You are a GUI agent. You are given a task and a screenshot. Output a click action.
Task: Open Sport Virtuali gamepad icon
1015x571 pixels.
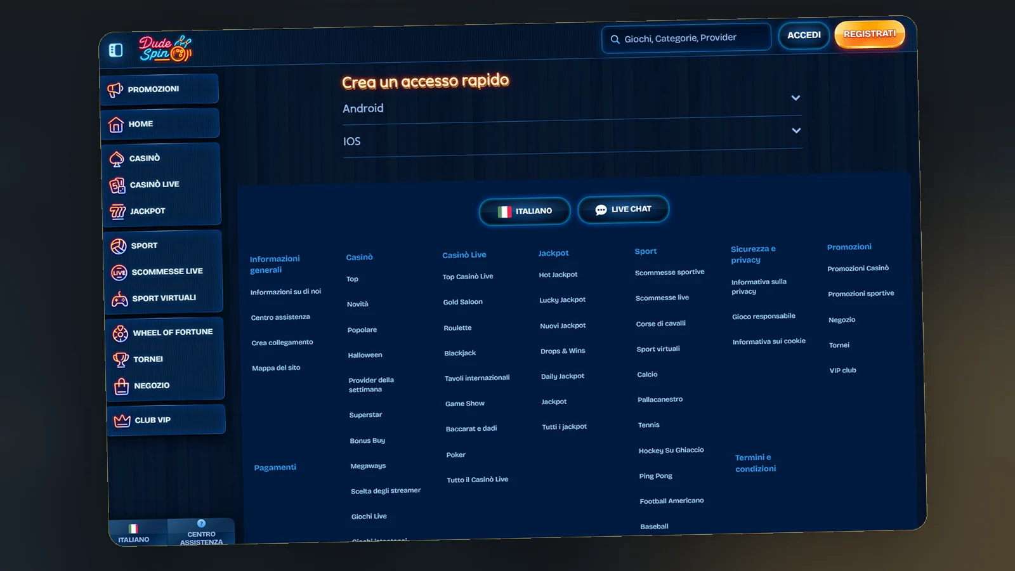pyautogui.click(x=120, y=299)
